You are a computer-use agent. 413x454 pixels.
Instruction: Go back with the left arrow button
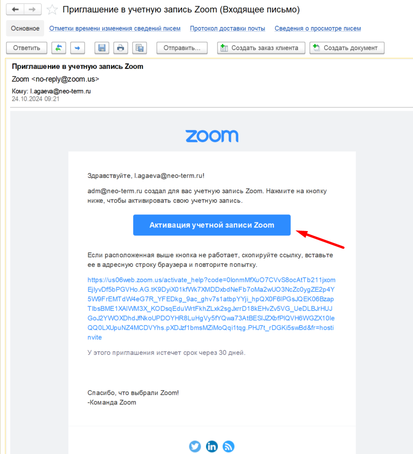coord(15,9)
